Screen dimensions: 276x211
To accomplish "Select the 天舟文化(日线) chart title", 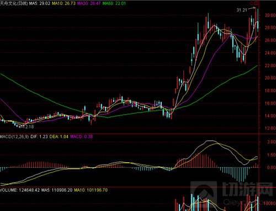I will [x=14, y=3].
